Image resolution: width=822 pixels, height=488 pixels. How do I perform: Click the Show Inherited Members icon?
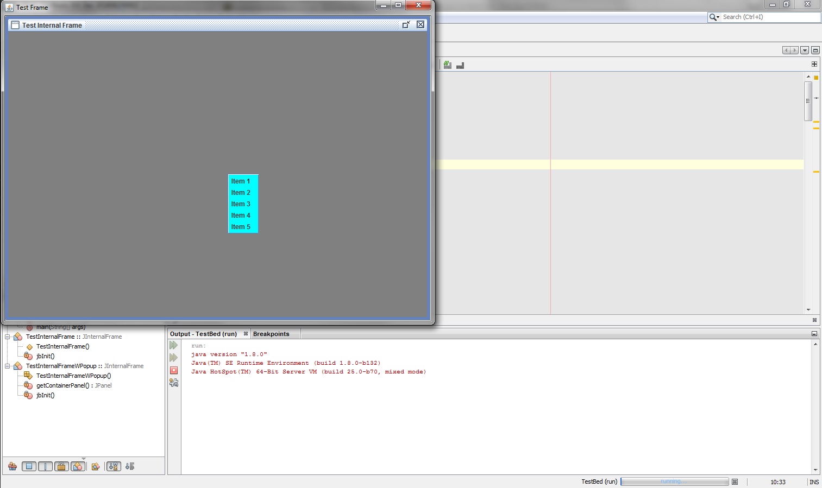point(12,466)
